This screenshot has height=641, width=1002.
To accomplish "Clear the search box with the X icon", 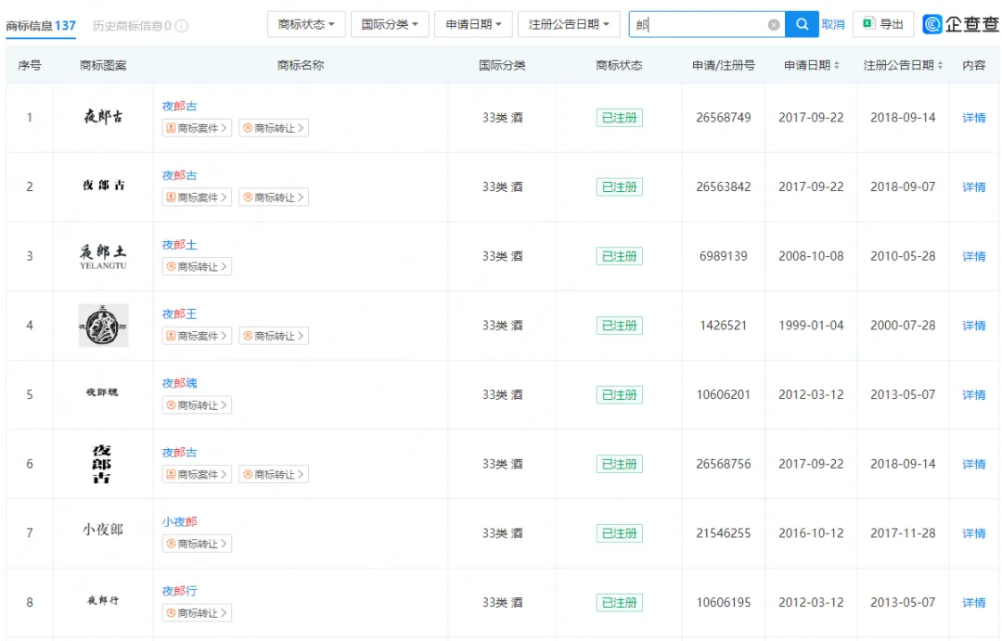I will pyautogui.click(x=773, y=25).
